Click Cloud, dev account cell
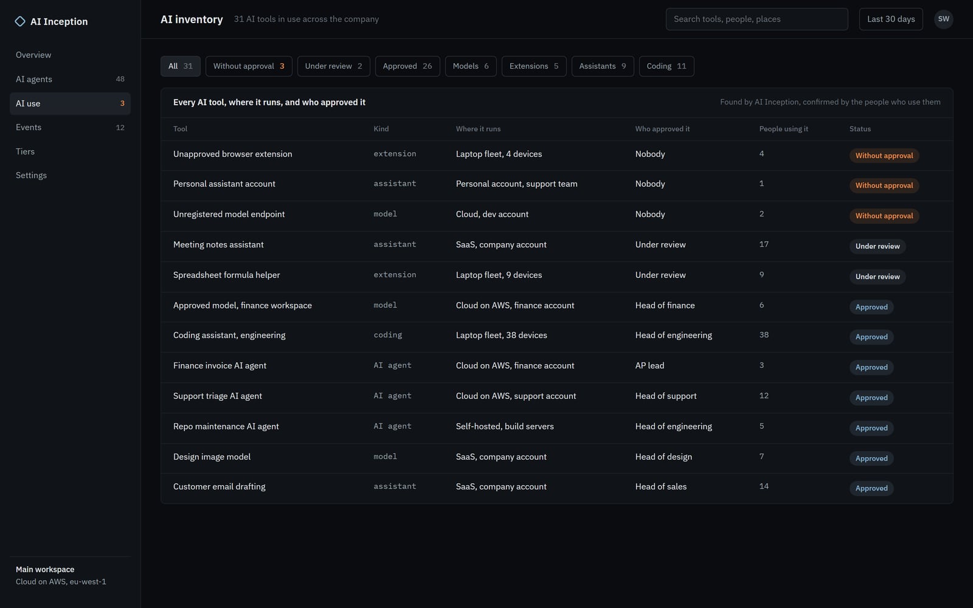Screen dimensions: 973x608 pos(492,214)
